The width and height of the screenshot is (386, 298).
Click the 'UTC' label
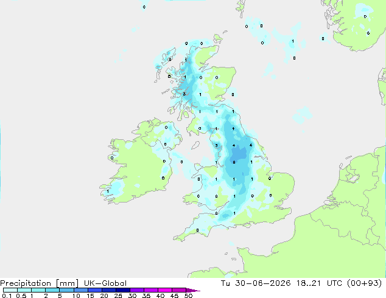334,283
